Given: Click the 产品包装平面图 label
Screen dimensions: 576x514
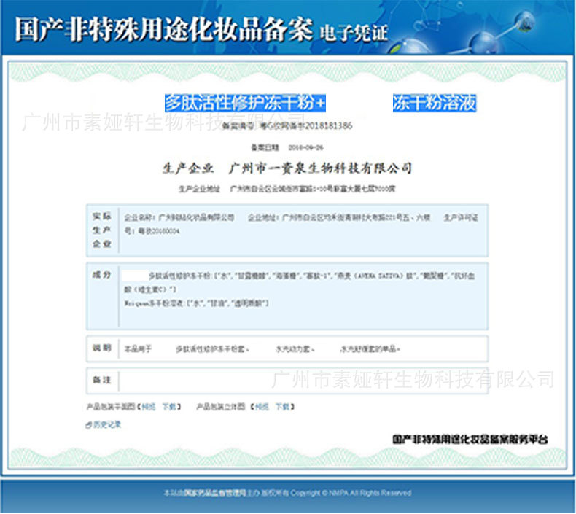Looking at the screenshot, I should coord(111,407).
